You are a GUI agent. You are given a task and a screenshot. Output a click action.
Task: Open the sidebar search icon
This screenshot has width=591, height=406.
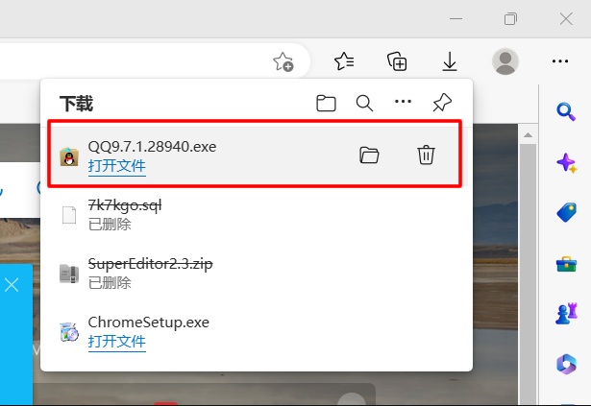coord(566,111)
